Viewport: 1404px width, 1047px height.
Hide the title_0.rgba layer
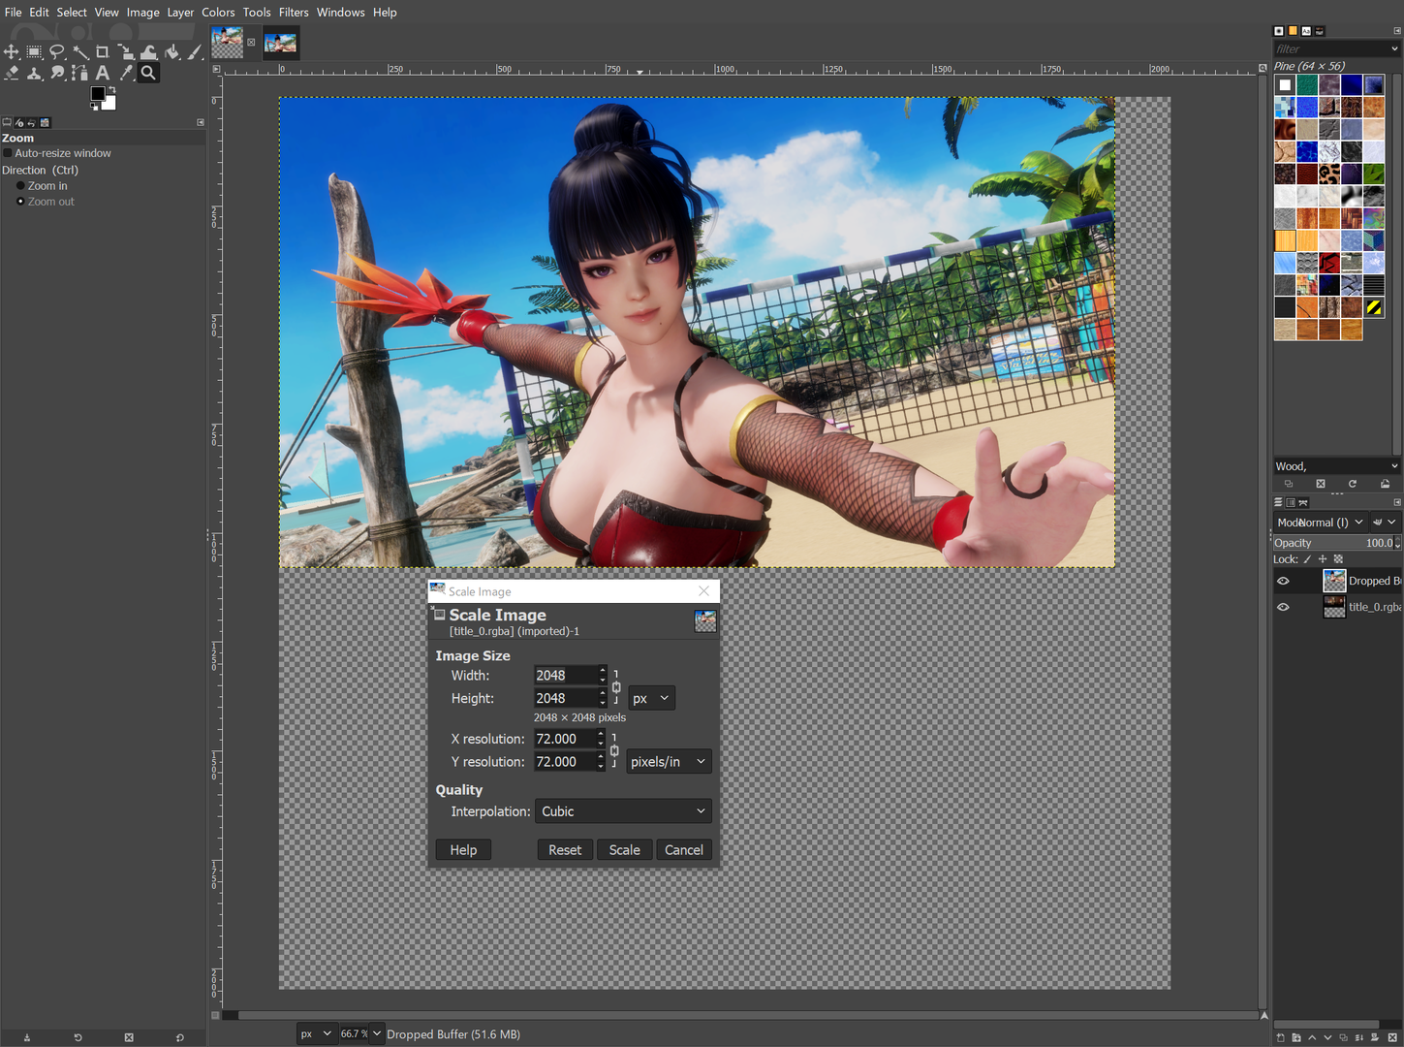click(x=1283, y=607)
